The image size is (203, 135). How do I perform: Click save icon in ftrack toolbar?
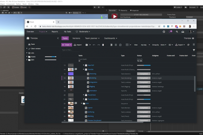coord(87,45)
